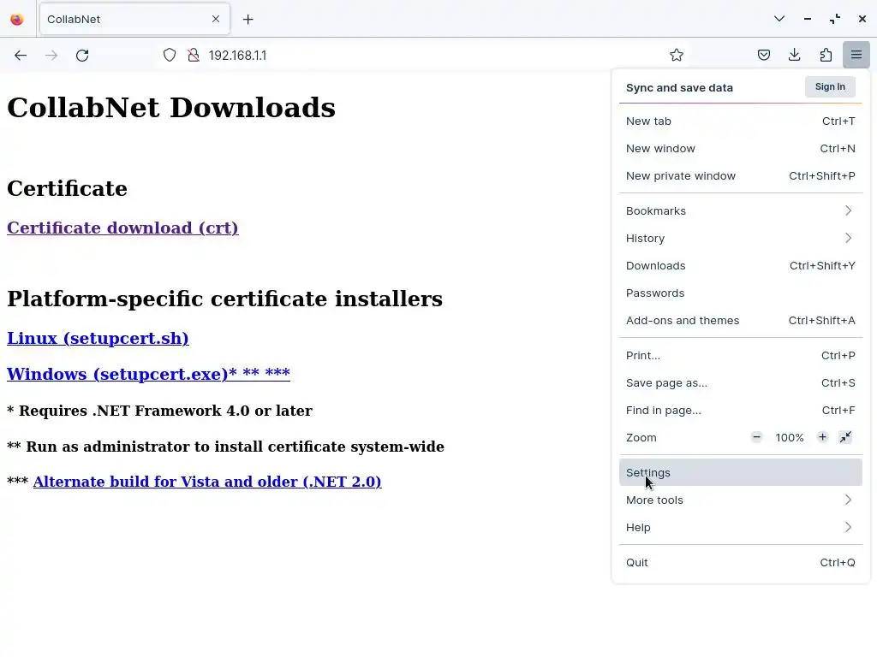Close the CollabNet tab
The image size is (877, 657).
216,19
